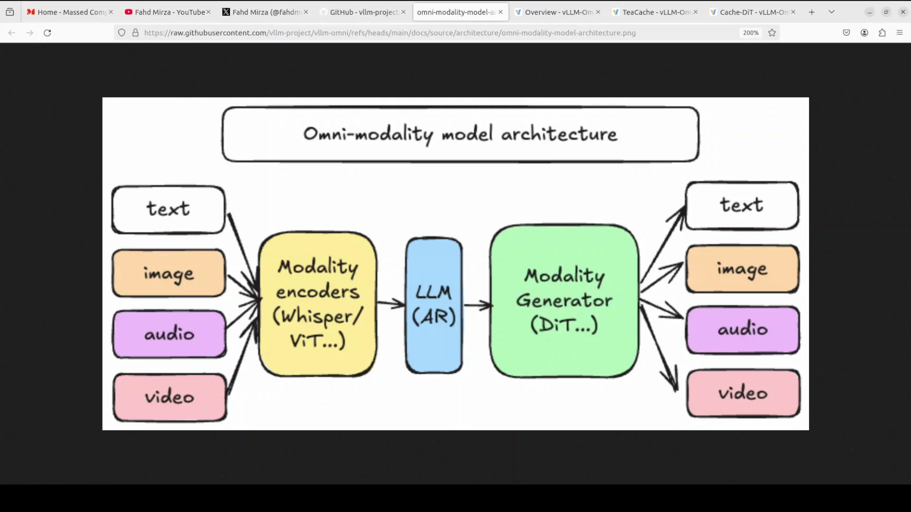911x512 pixels.
Task: Open the Extensions puzzle icon
Action: point(882,33)
